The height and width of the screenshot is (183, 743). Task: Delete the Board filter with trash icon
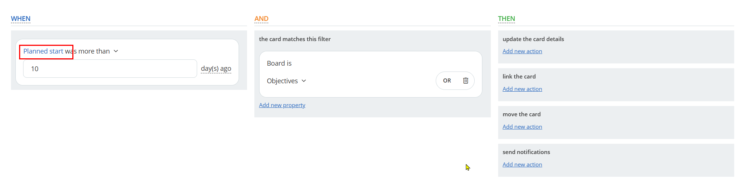465,81
